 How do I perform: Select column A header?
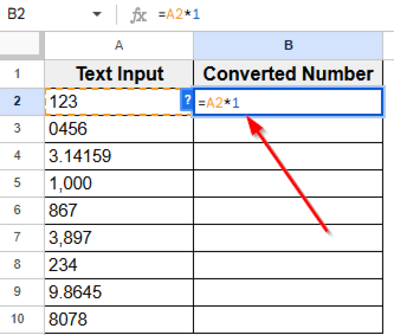coord(119,46)
